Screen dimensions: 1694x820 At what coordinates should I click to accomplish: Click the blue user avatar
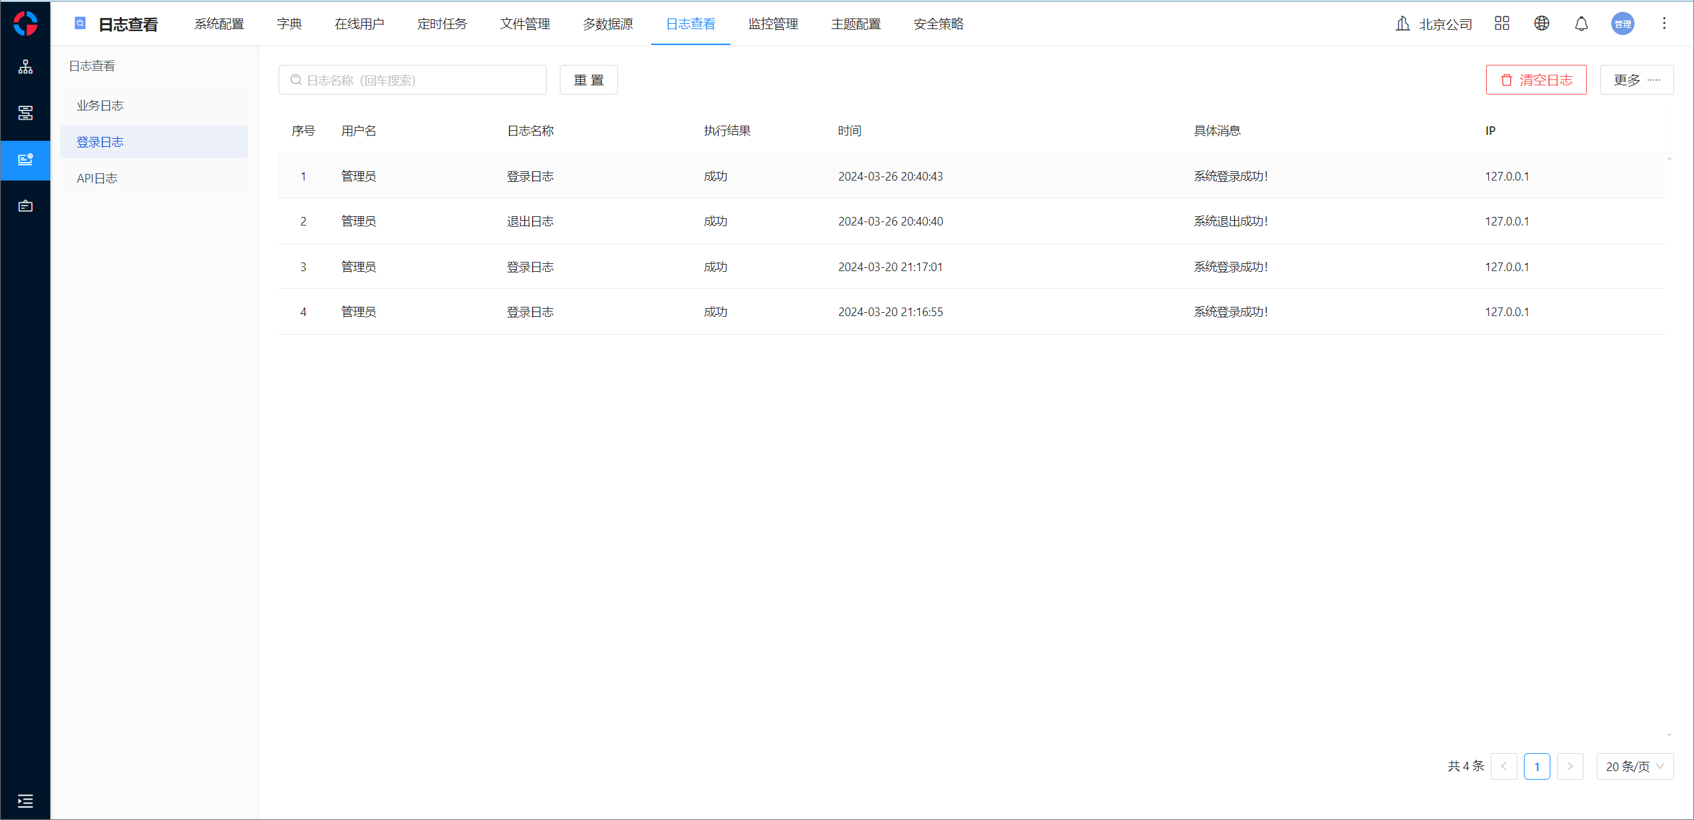click(x=1622, y=24)
